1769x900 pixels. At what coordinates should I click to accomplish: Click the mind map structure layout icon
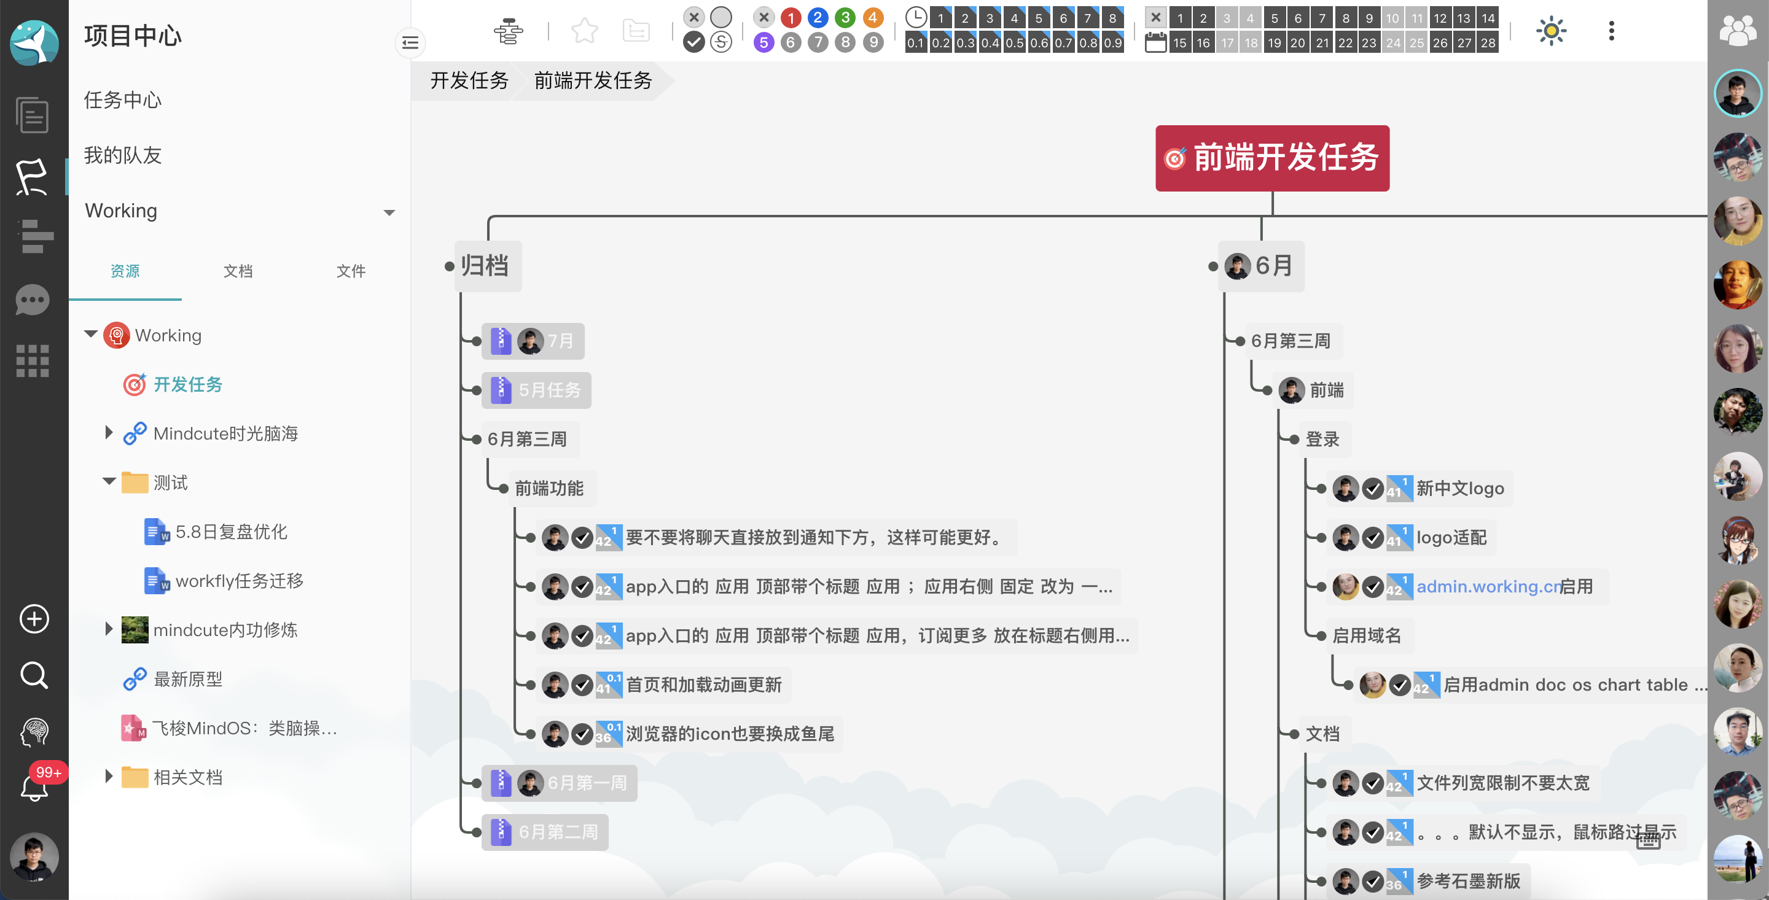508,31
